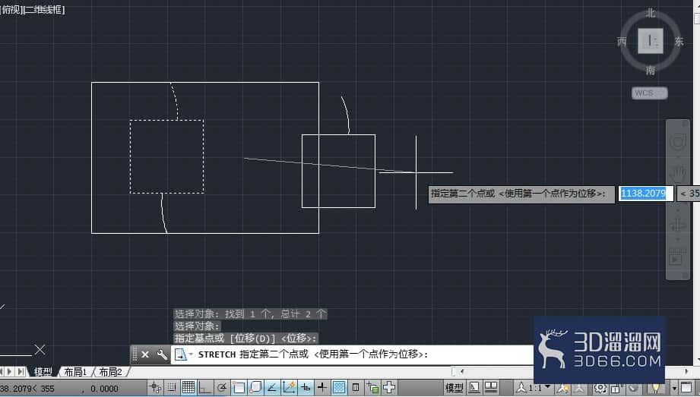The height and width of the screenshot is (397, 700).
Task: Click the Quick View Drawings icon
Action: (491, 388)
